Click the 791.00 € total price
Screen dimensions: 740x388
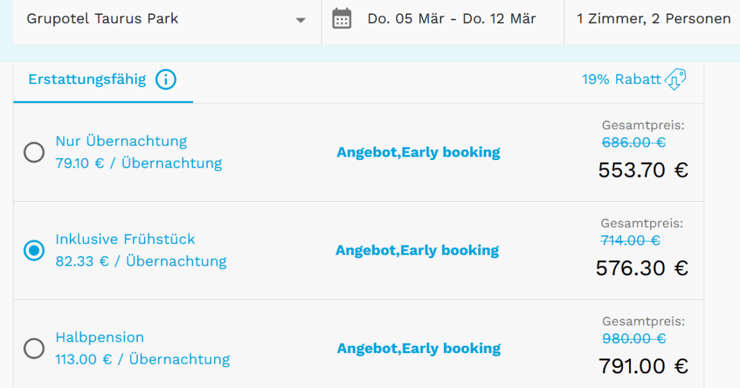tap(642, 366)
